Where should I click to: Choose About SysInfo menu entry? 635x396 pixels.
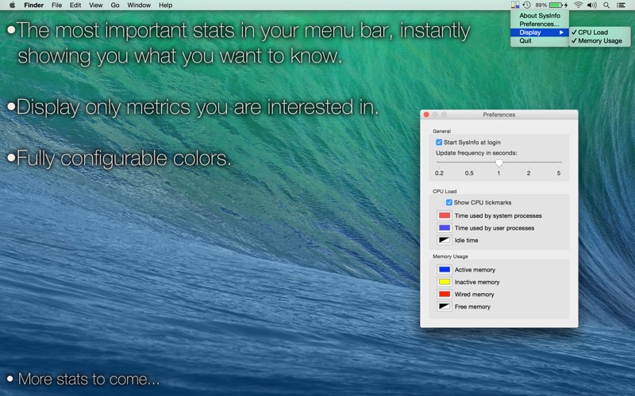click(x=540, y=16)
